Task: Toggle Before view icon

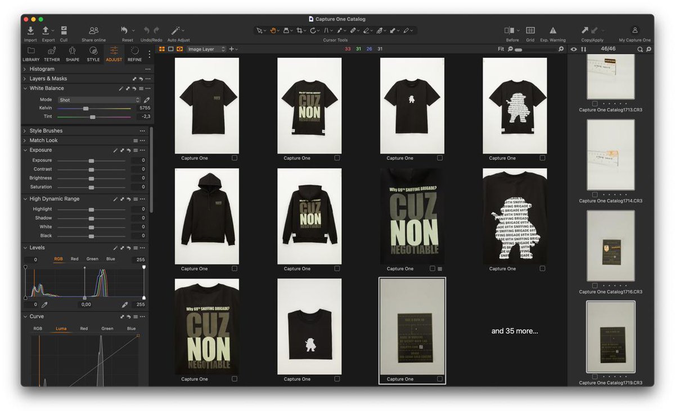Action: pos(509,30)
